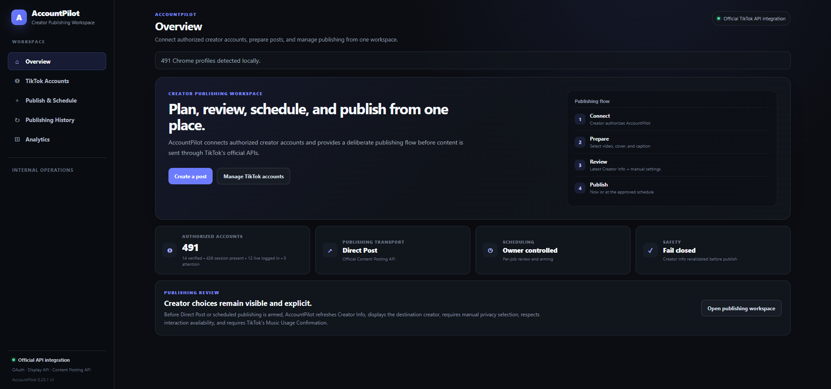831x389 pixels.
Task: Select the Direct Post transport card
Action: (x=393, y=250)
